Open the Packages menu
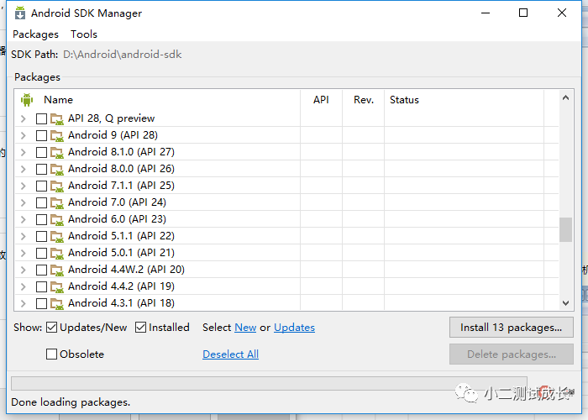The image size is (588, 420). point(35,34)
